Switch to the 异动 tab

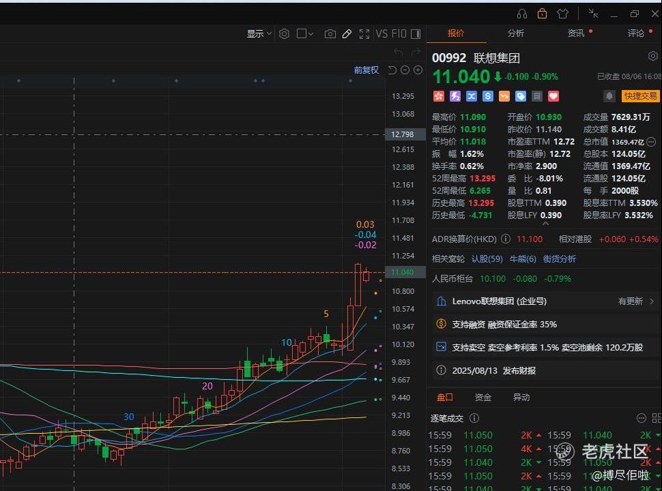(521, 398)
